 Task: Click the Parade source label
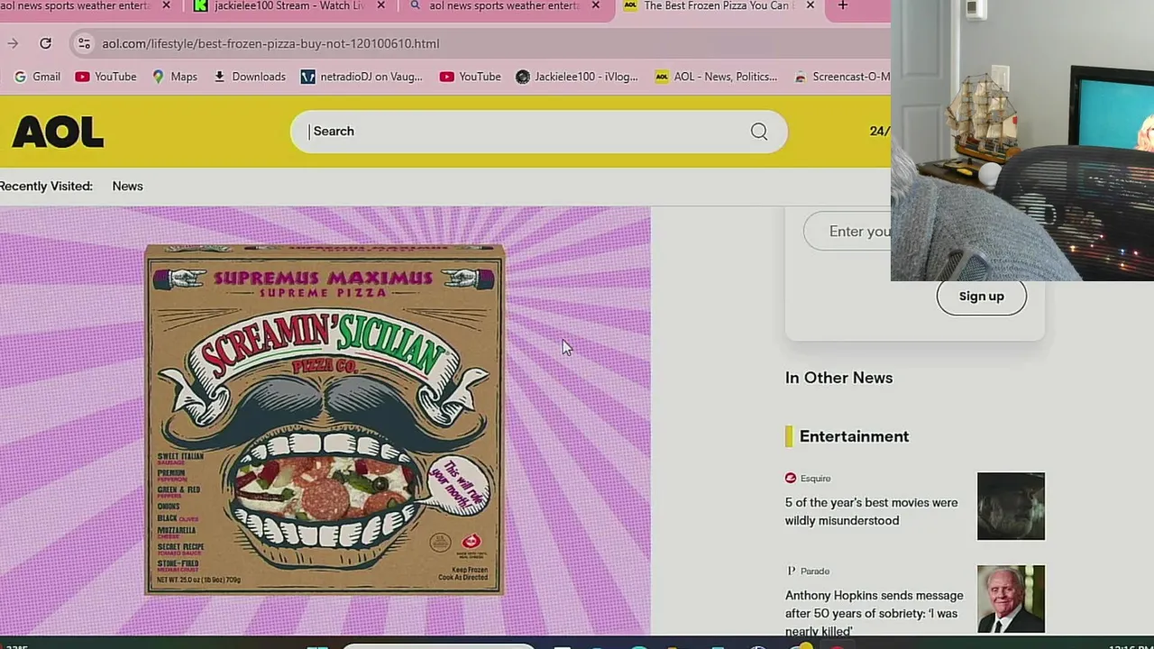click(x=815, y=571)
